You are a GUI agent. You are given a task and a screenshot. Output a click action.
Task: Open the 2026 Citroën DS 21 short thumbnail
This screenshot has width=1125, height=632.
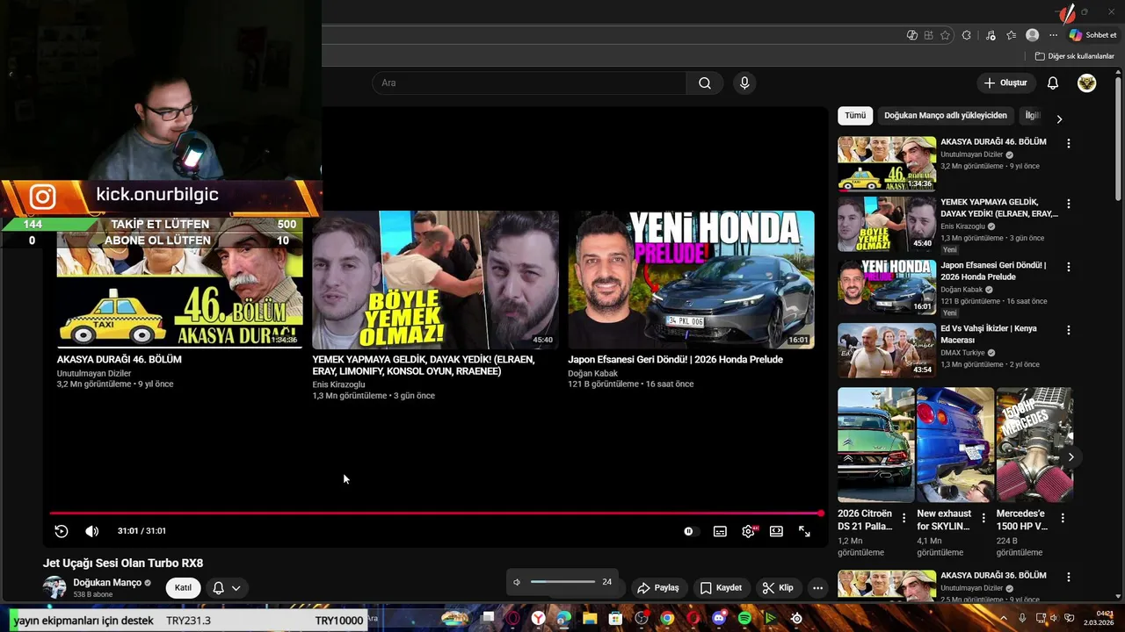[875, 445]
